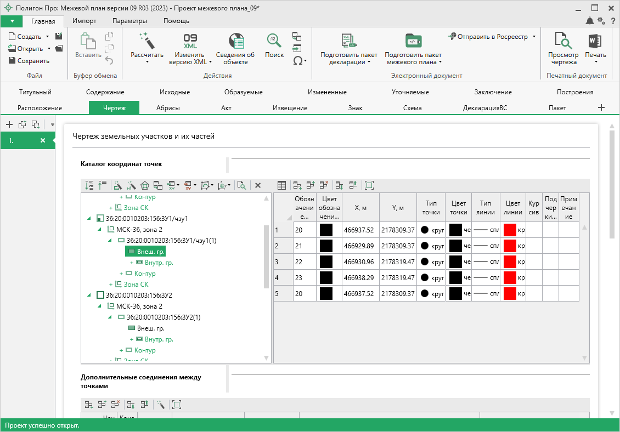The image size is (620, 432).
Task: Click the Рассчитать magic wand icon
Action: coord(146,41)
